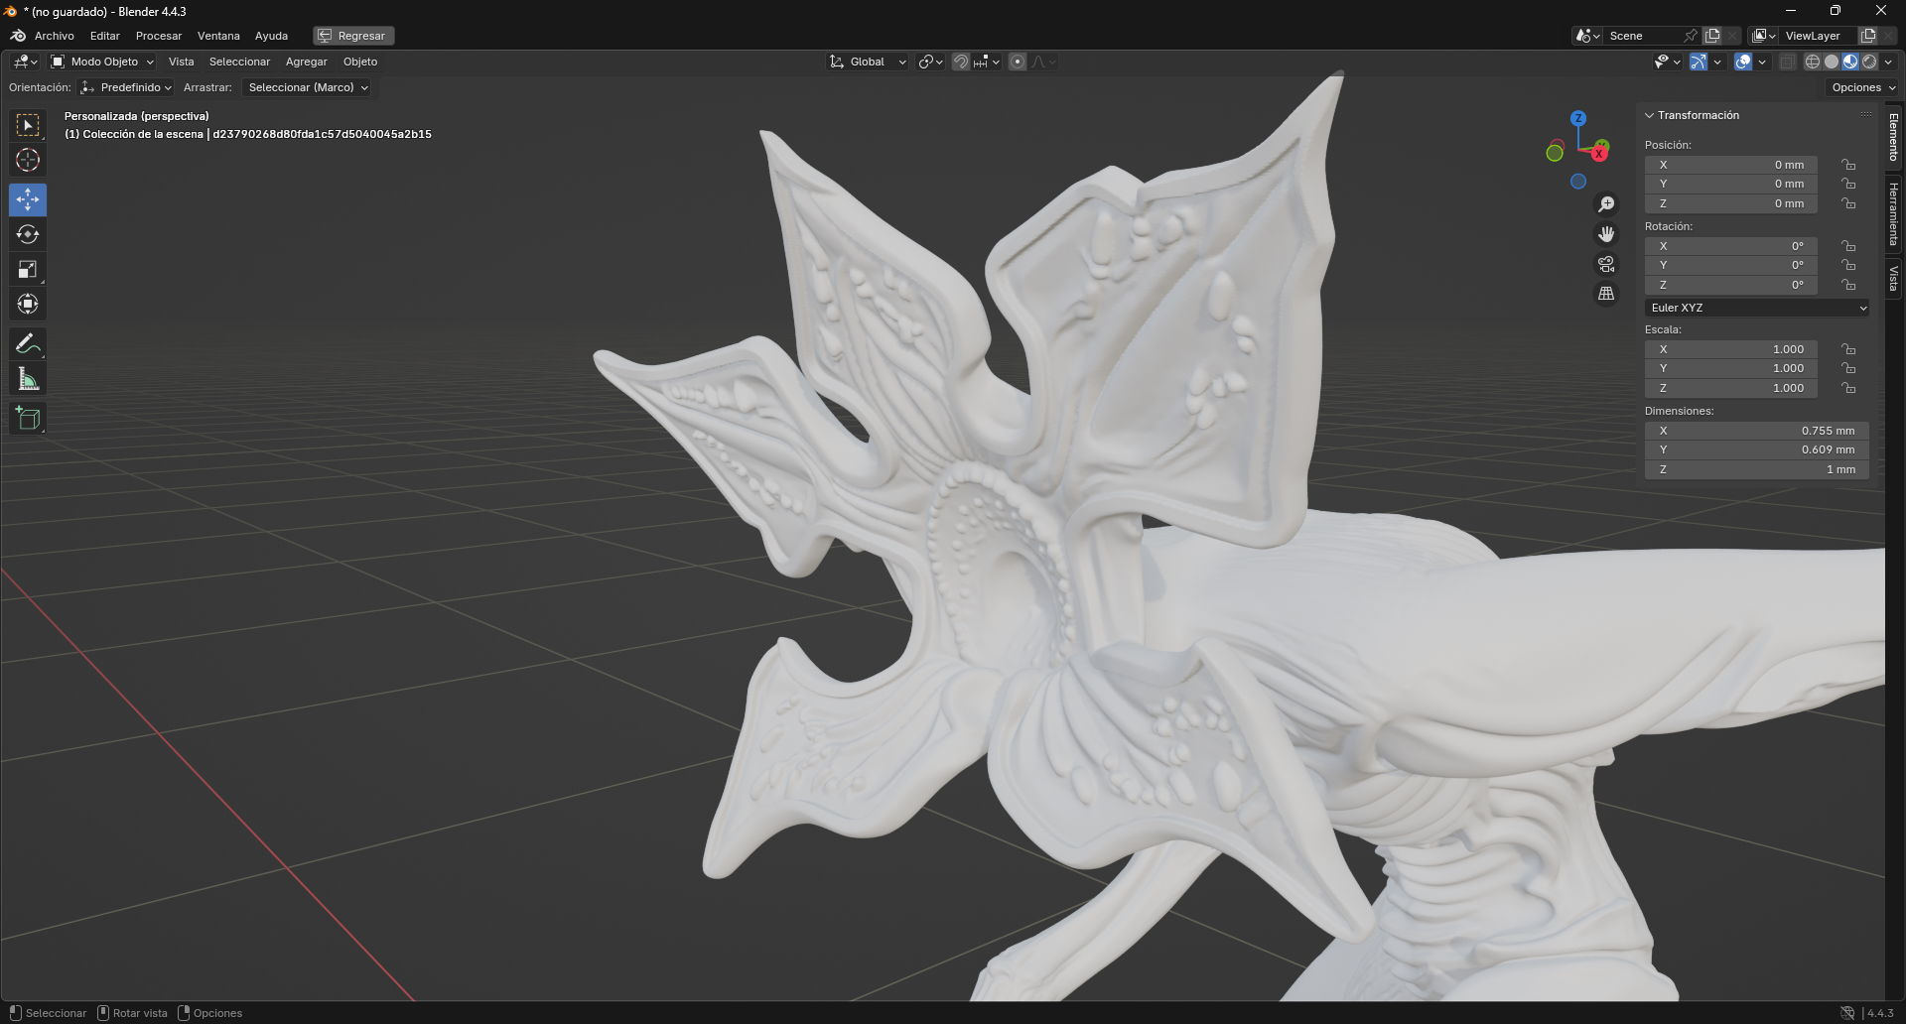Screen dimensions: 1906x1024
Task: Click the Add Cube tool
Action: pyautogui.click(x=28, y=419)
